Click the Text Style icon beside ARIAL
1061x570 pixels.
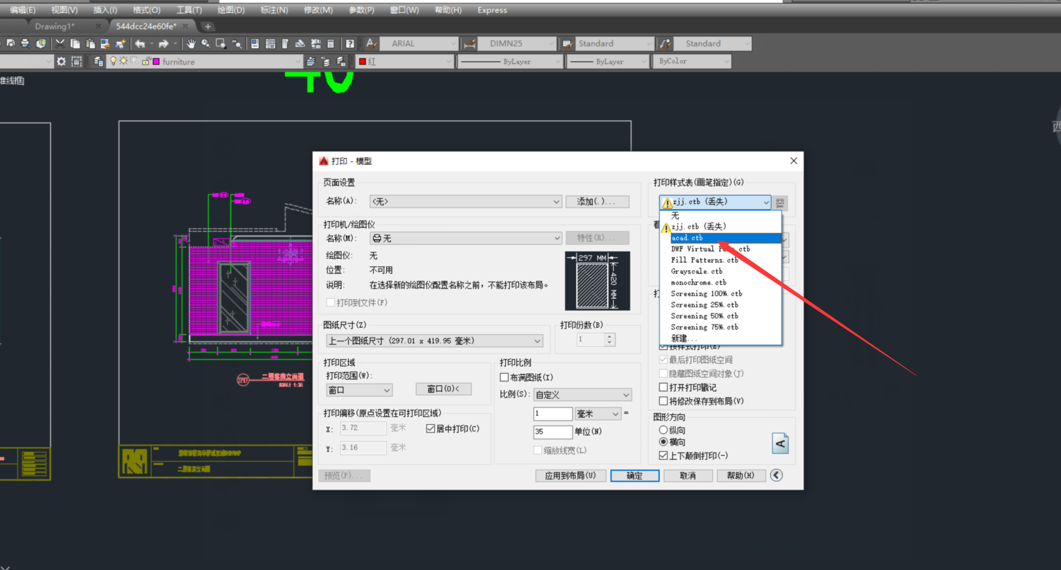(371, 43)
